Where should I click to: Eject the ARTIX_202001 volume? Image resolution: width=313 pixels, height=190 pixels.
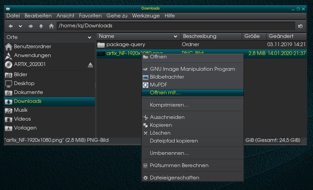pos(90,65)
